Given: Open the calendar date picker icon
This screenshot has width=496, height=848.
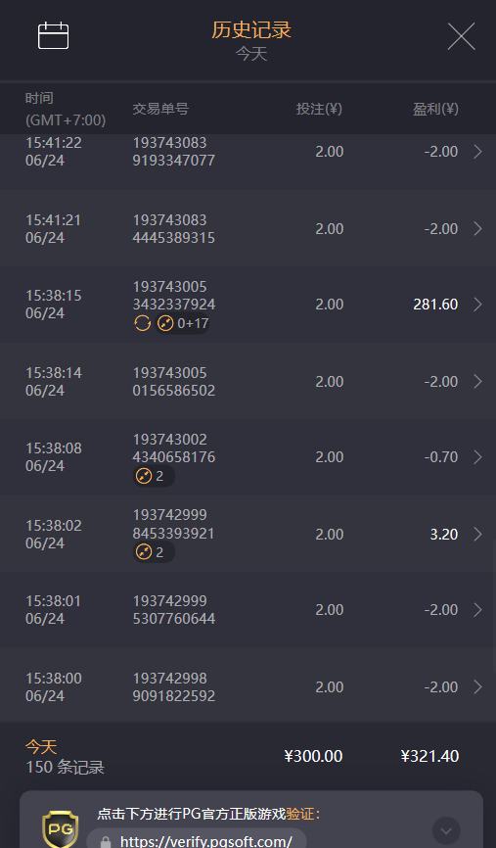Looking at the screenshot, I should coord(53,35).
